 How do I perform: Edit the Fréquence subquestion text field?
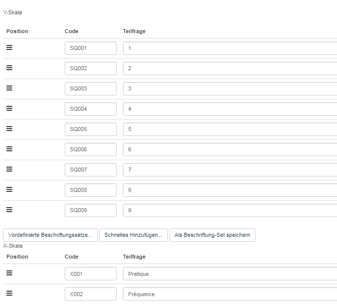click(x=230, y=294)
